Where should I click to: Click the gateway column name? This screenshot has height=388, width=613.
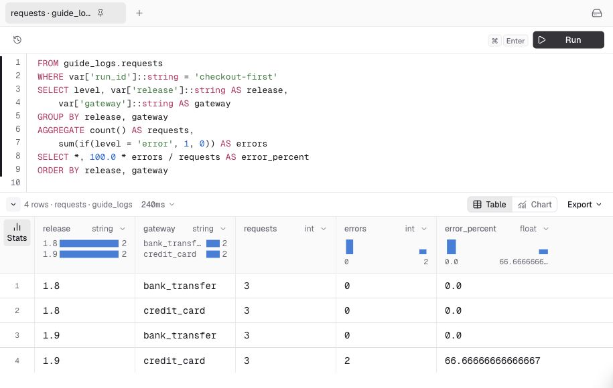click(x=159, y=229)
